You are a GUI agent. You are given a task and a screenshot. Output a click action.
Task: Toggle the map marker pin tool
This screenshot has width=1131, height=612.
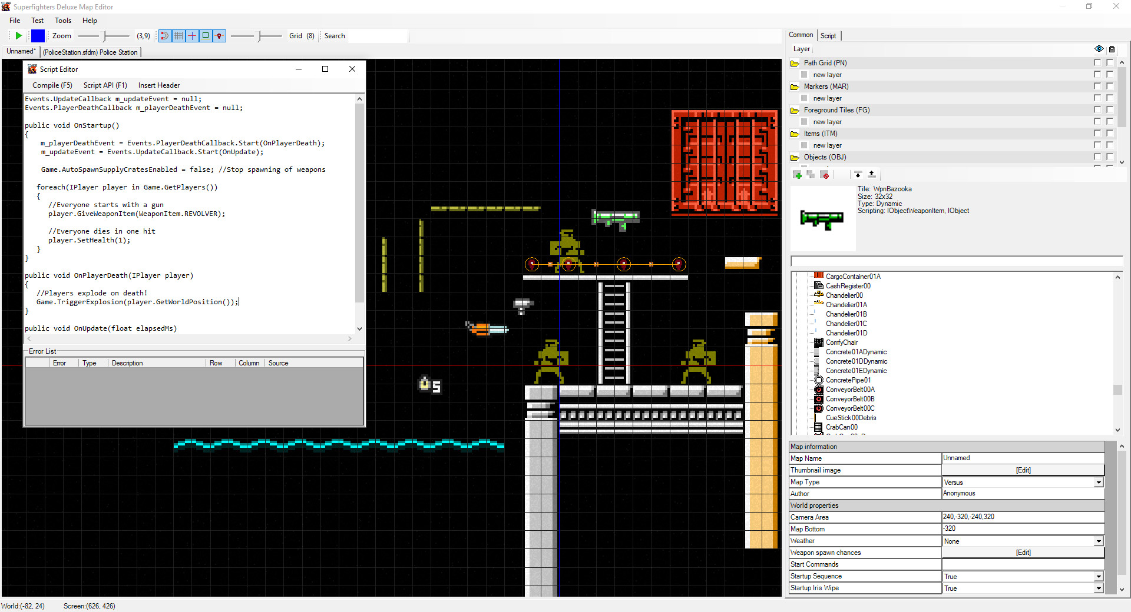219,35
